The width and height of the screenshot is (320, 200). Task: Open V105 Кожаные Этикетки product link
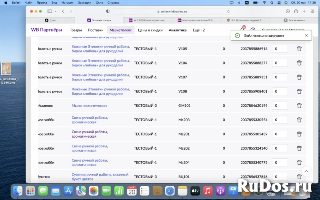point(101,49)
